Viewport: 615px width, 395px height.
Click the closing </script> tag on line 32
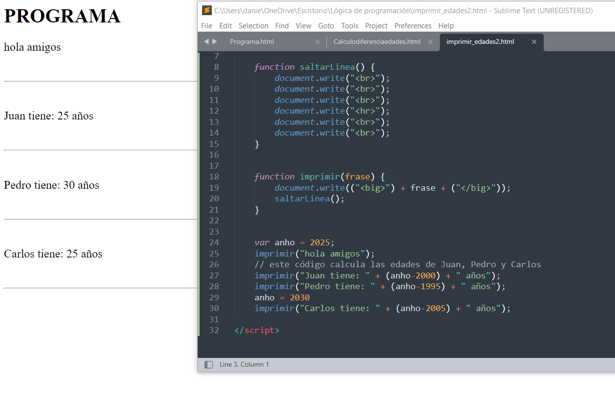[x=257, y=330]
